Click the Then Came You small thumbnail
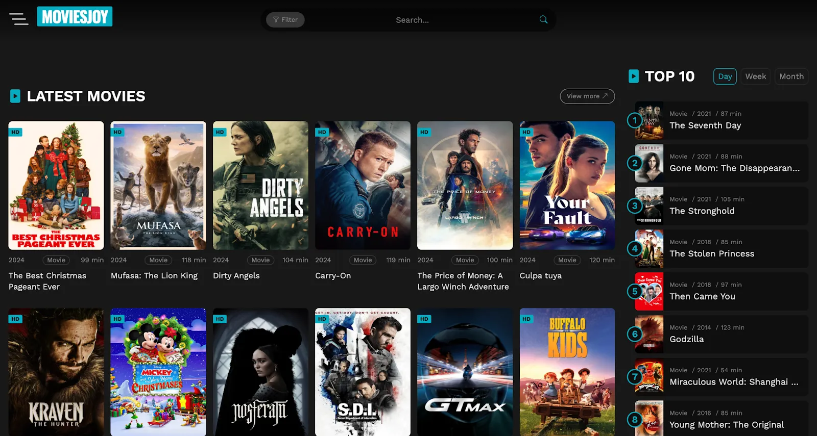 [x=649, y=292]
